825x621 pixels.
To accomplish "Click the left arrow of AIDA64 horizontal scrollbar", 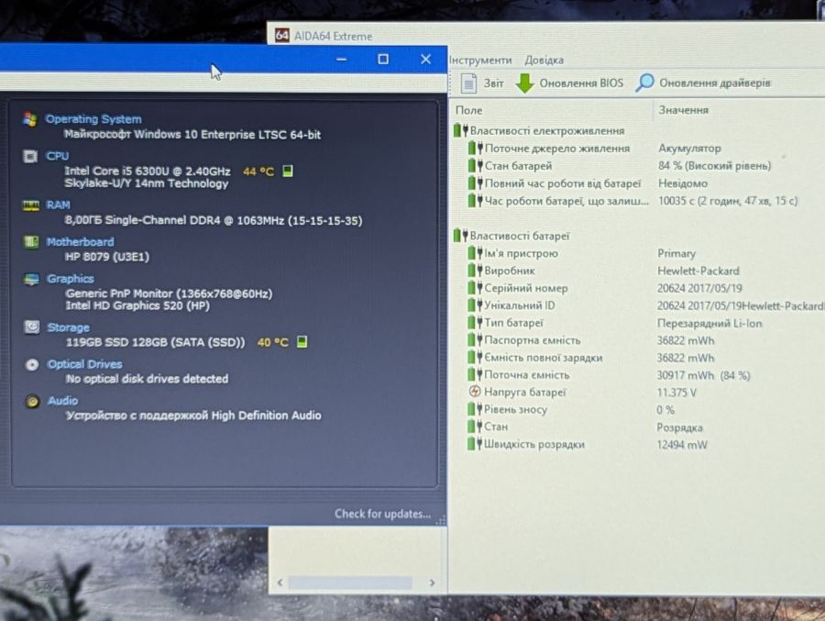I will (x=280, y=582).
